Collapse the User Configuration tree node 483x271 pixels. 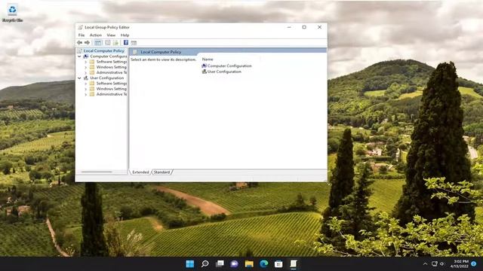(x=79, y=78)
